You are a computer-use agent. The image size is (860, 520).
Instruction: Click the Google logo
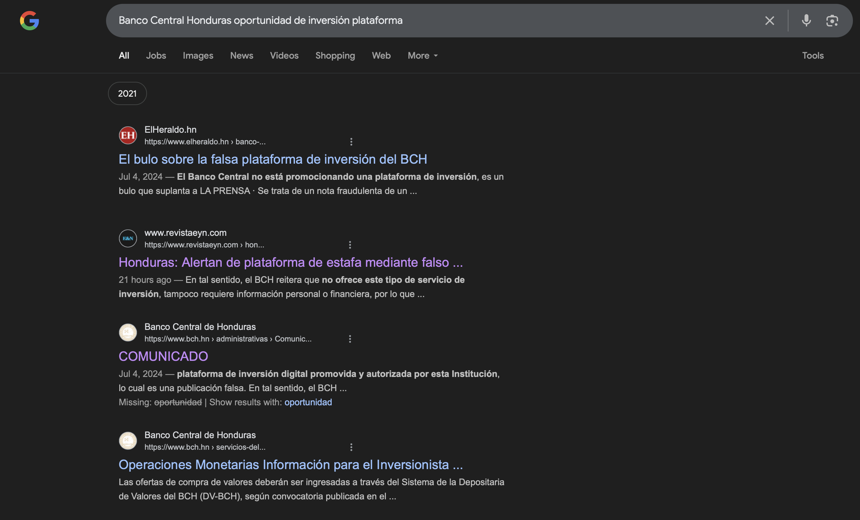[29, 21]
